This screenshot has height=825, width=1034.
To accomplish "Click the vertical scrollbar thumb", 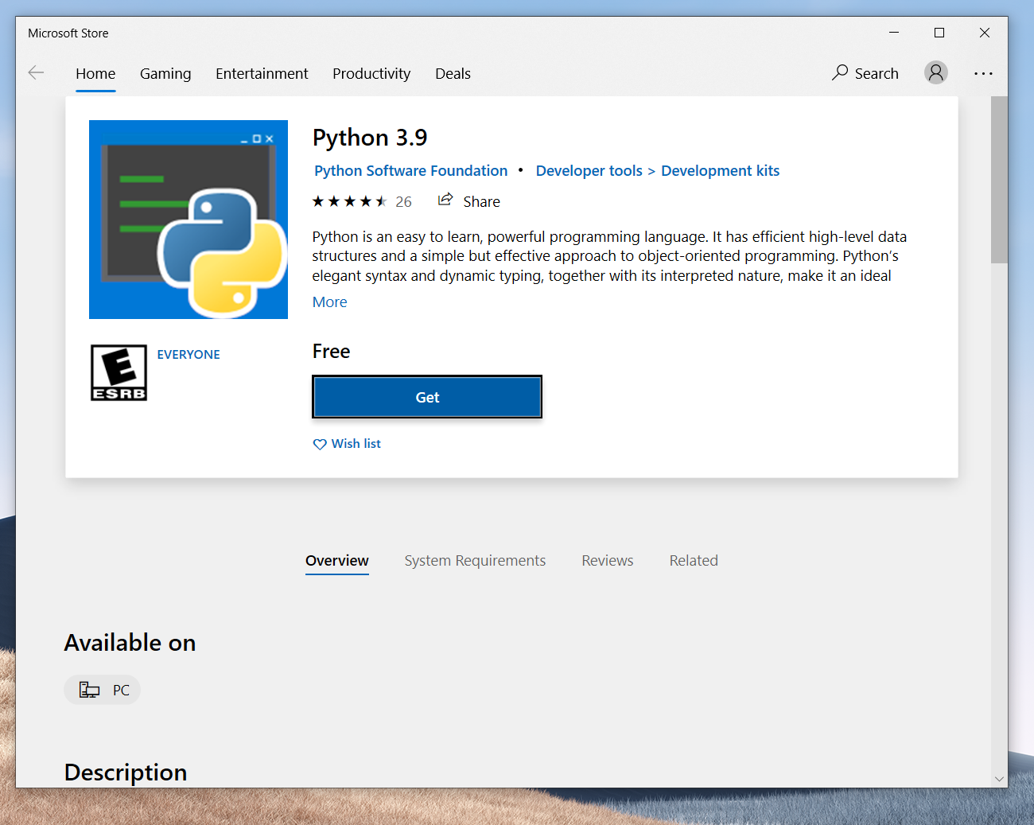I will [x=999, y=180].
